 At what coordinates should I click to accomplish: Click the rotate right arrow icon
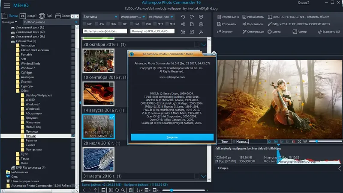[192, 17]
